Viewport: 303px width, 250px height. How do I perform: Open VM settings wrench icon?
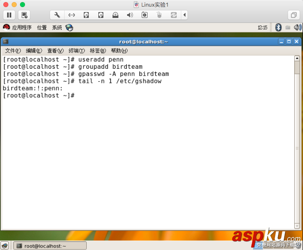click(x=57, y=15)
